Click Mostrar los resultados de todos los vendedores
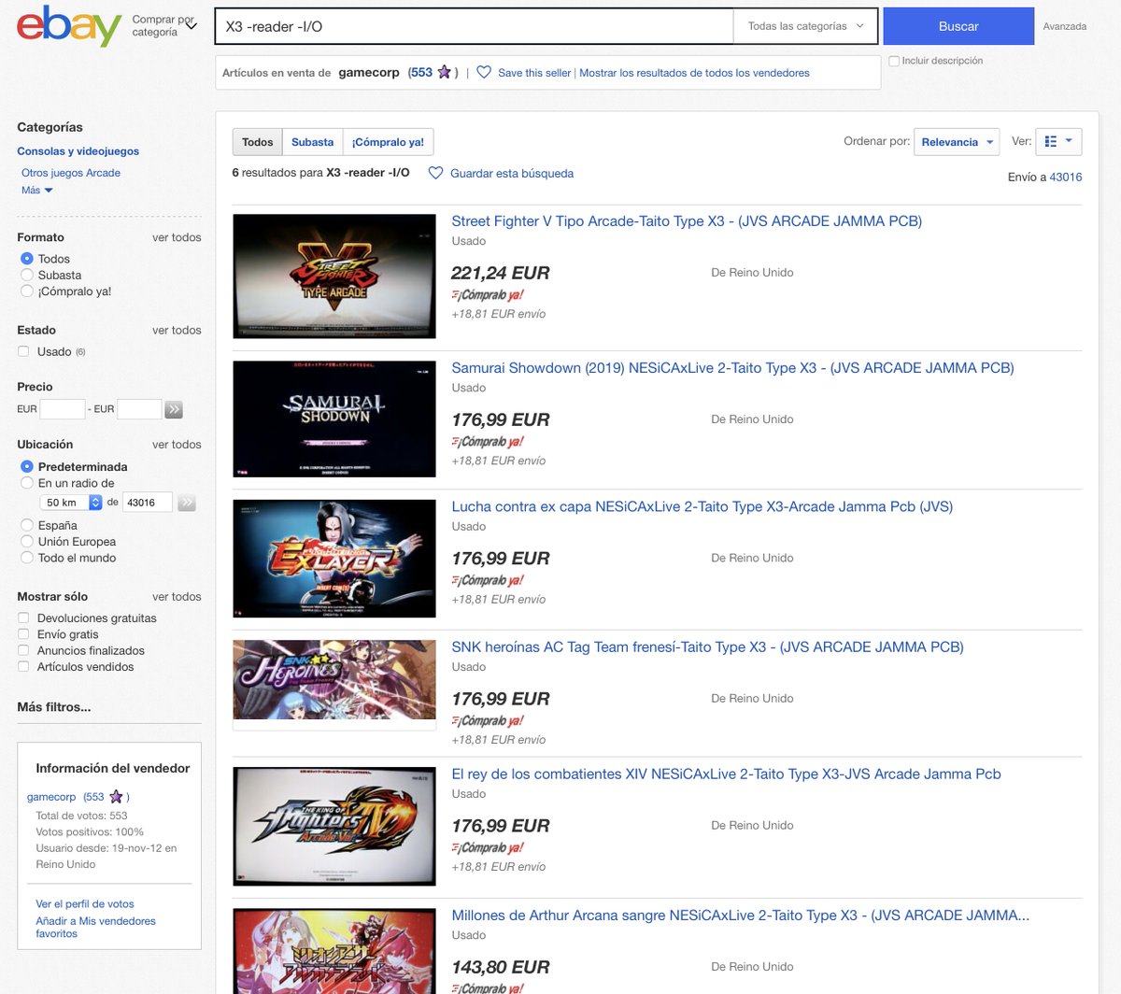Viewport: 1121px width, 994px height. coord(694,73)
